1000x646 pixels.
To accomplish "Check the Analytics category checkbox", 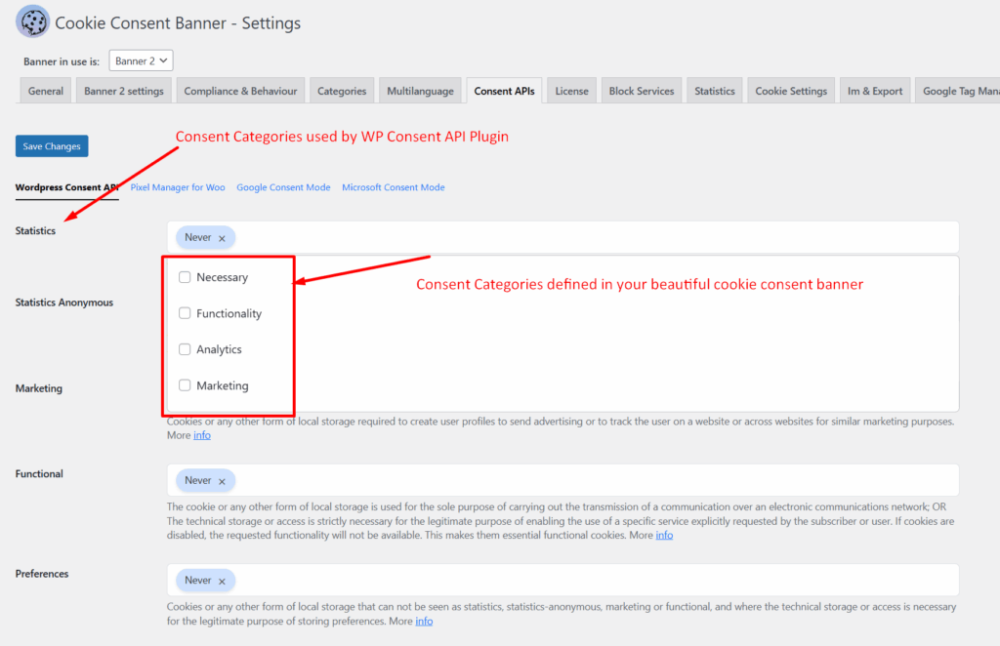I will (185, 349).
